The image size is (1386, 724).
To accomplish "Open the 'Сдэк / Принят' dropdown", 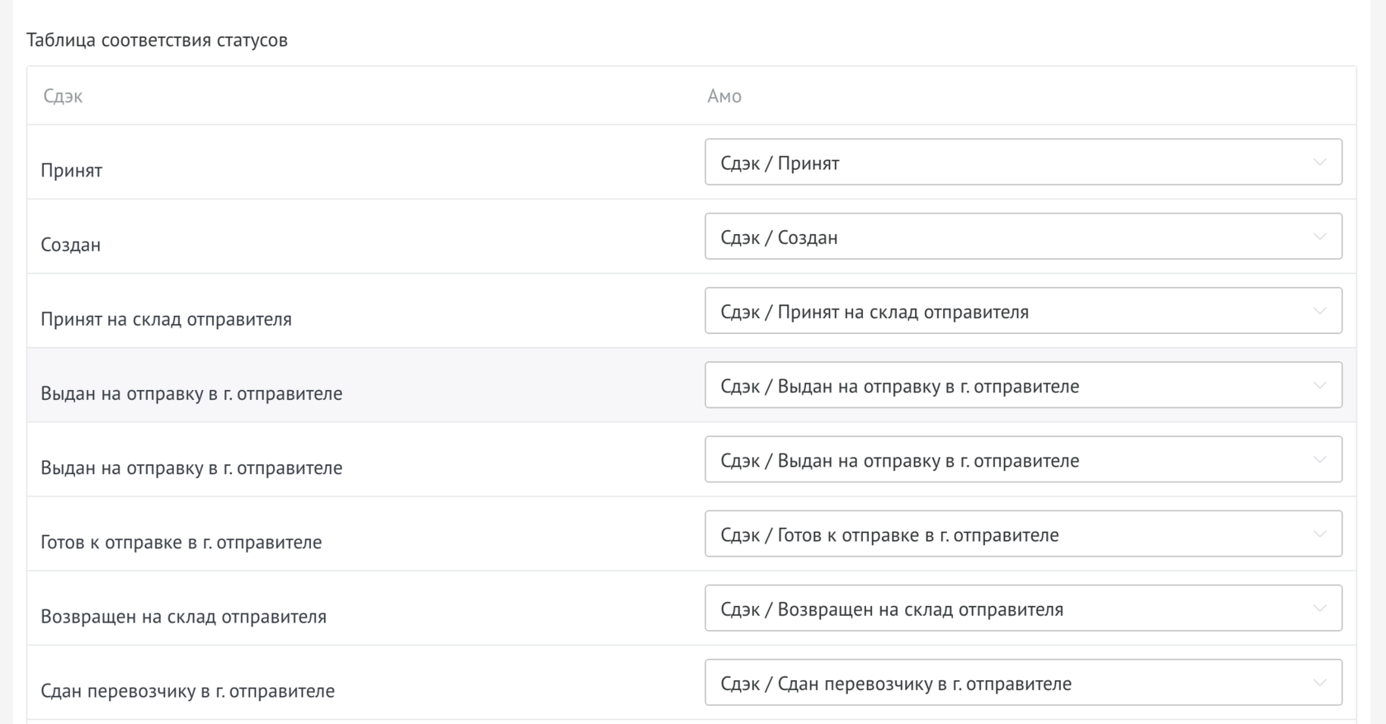I will pyautogui.click(x=990, y=162).
